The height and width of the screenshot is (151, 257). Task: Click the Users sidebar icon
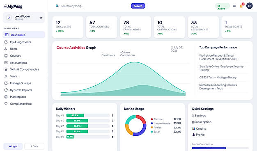tap(6, 49)
